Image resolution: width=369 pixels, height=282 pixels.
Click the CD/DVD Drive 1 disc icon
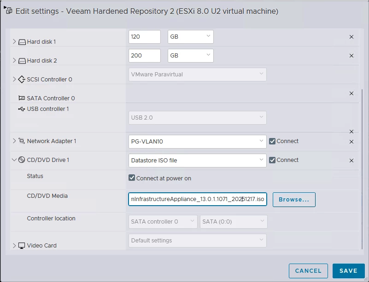[22, 160]
